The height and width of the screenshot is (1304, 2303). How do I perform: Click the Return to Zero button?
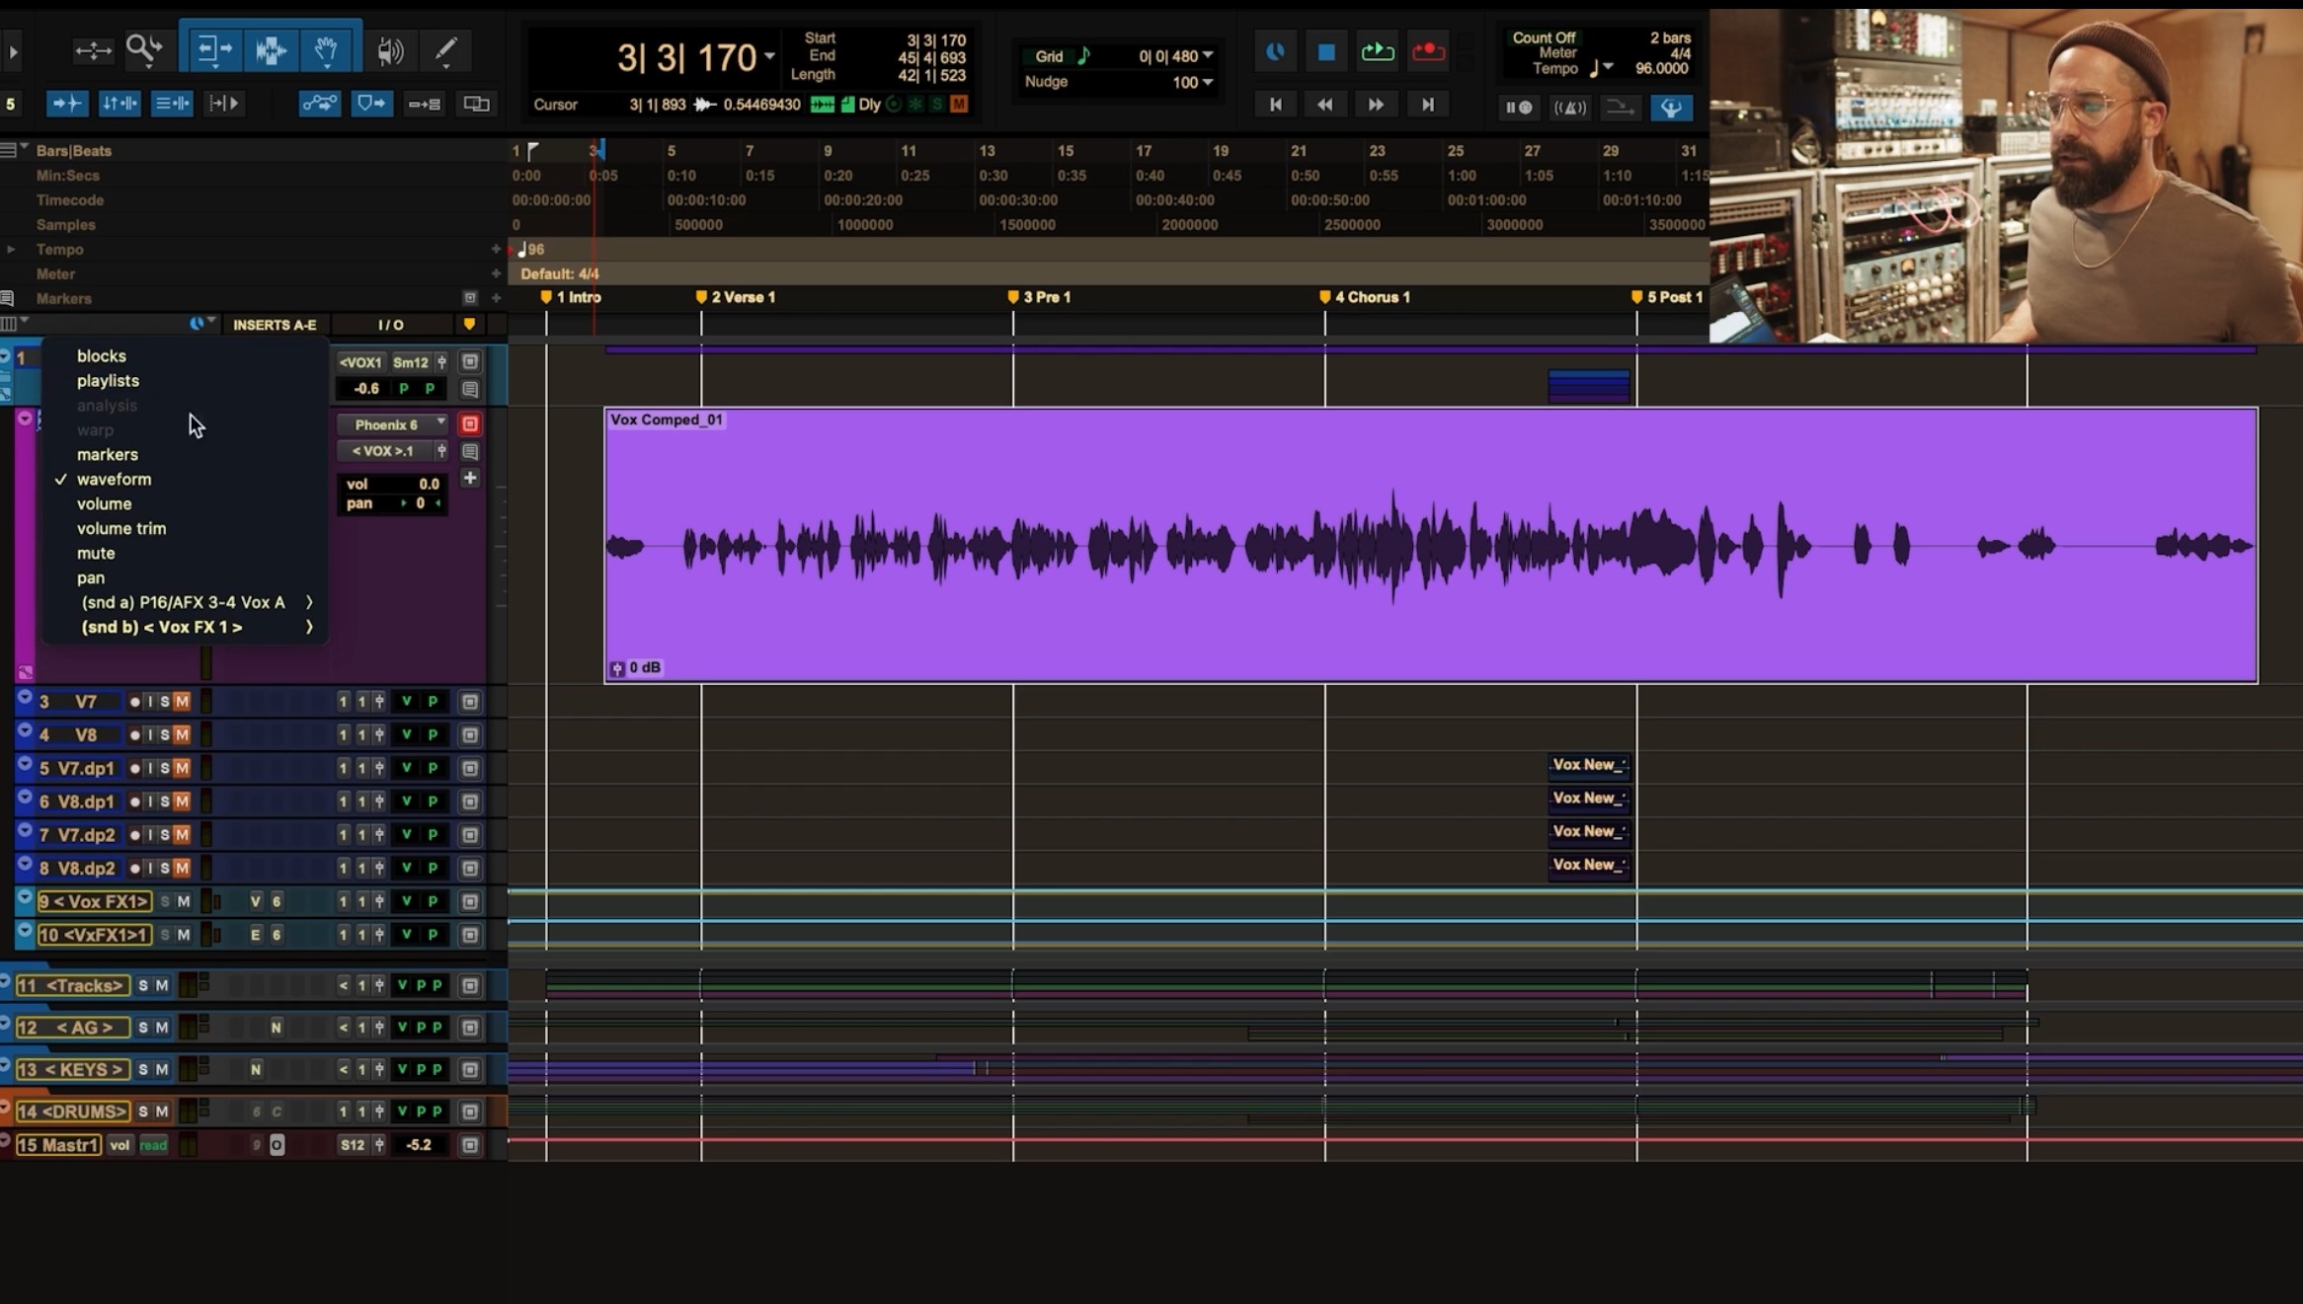[x=1275, y=105]
